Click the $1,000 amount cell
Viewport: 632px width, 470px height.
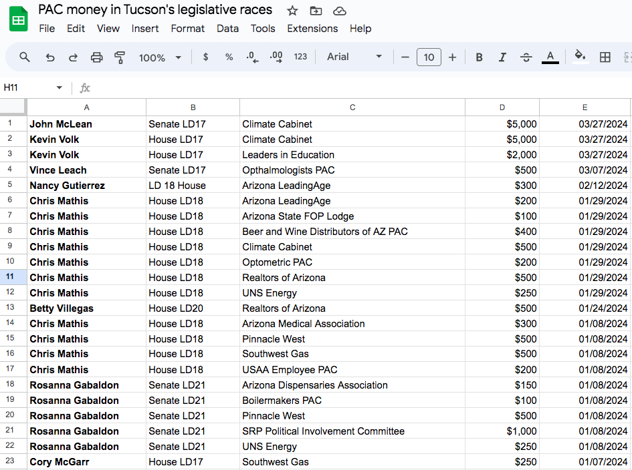(502, 431)
